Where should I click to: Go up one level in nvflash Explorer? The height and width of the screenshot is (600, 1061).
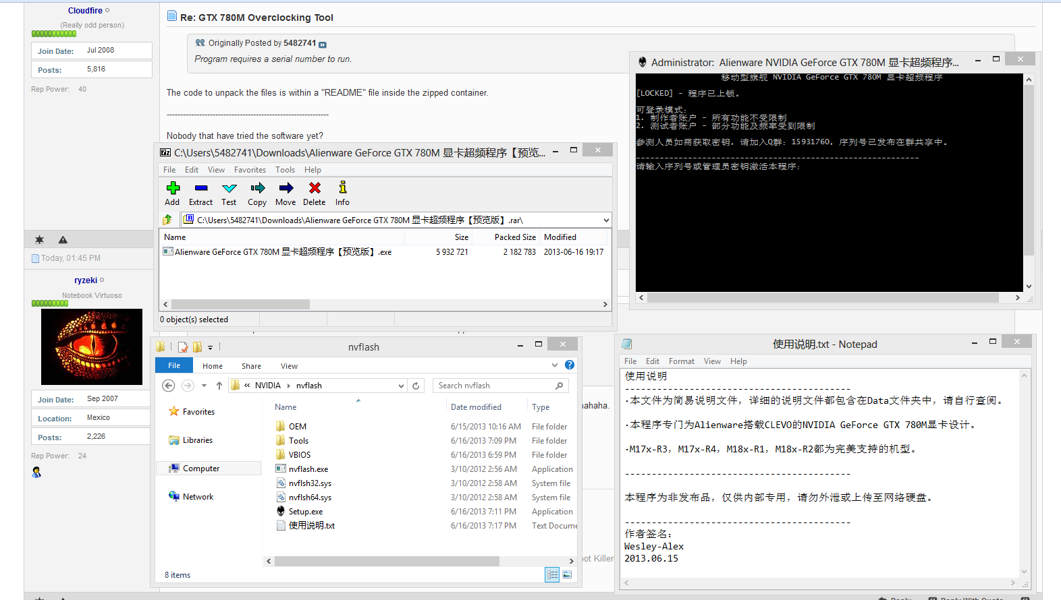click(219, 386)
